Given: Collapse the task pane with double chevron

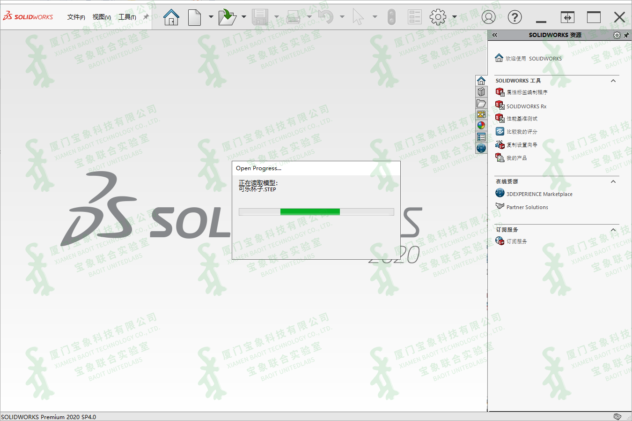Looking at the screenshot, I should pos(495,35).
